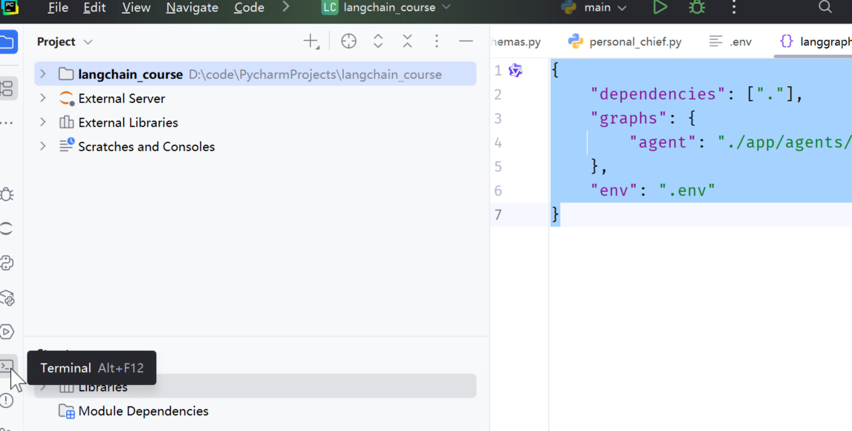This screenshot has height=431, width=852.
Task: Expand Scratches and Consoles node
Action: [43, 146]
